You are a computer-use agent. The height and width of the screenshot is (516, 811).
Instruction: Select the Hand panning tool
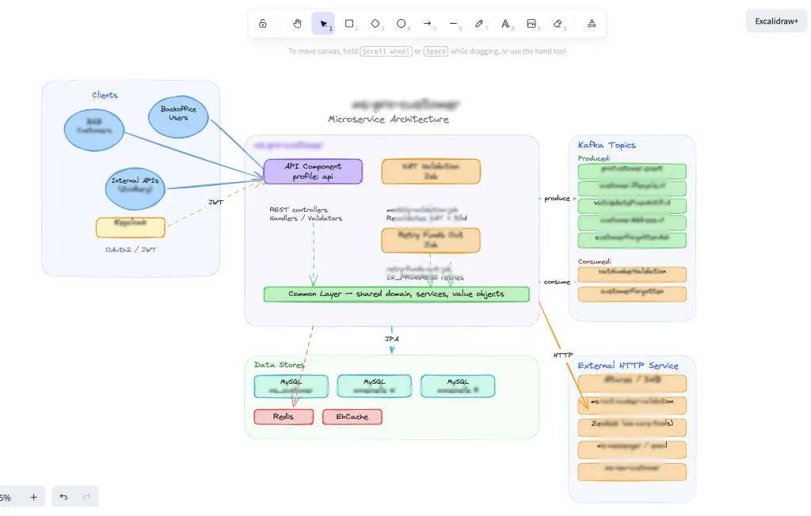pos(297,23)
